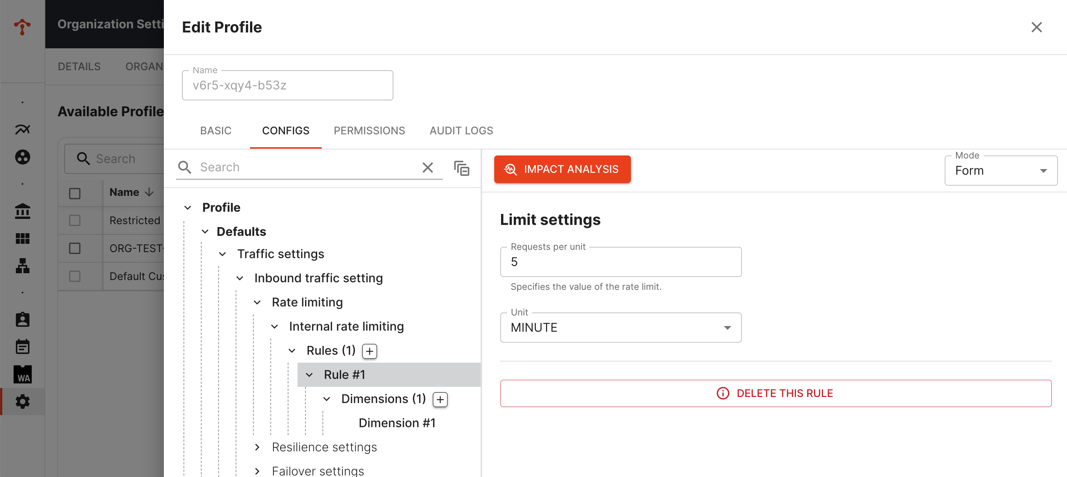The width and height of the screenshot is (1067, 477).
Task: Click the red logo icon in sidebar
Action: (22, 27)
